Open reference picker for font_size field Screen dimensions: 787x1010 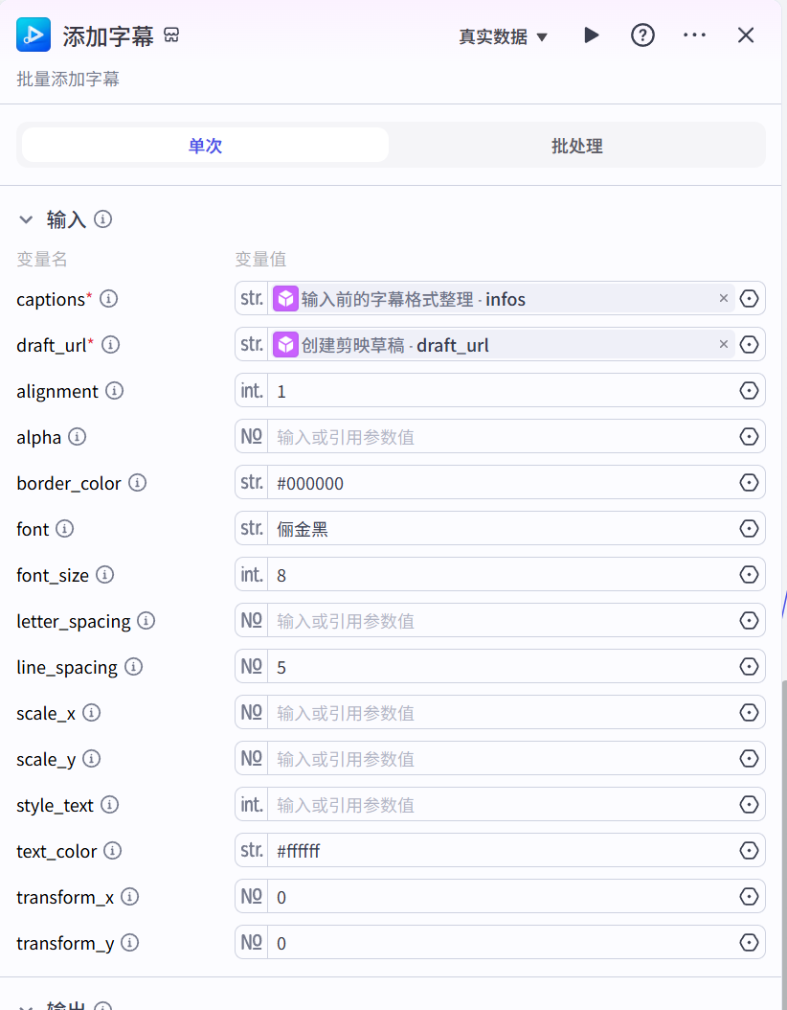pyautogui.click(x=749, y=575)
